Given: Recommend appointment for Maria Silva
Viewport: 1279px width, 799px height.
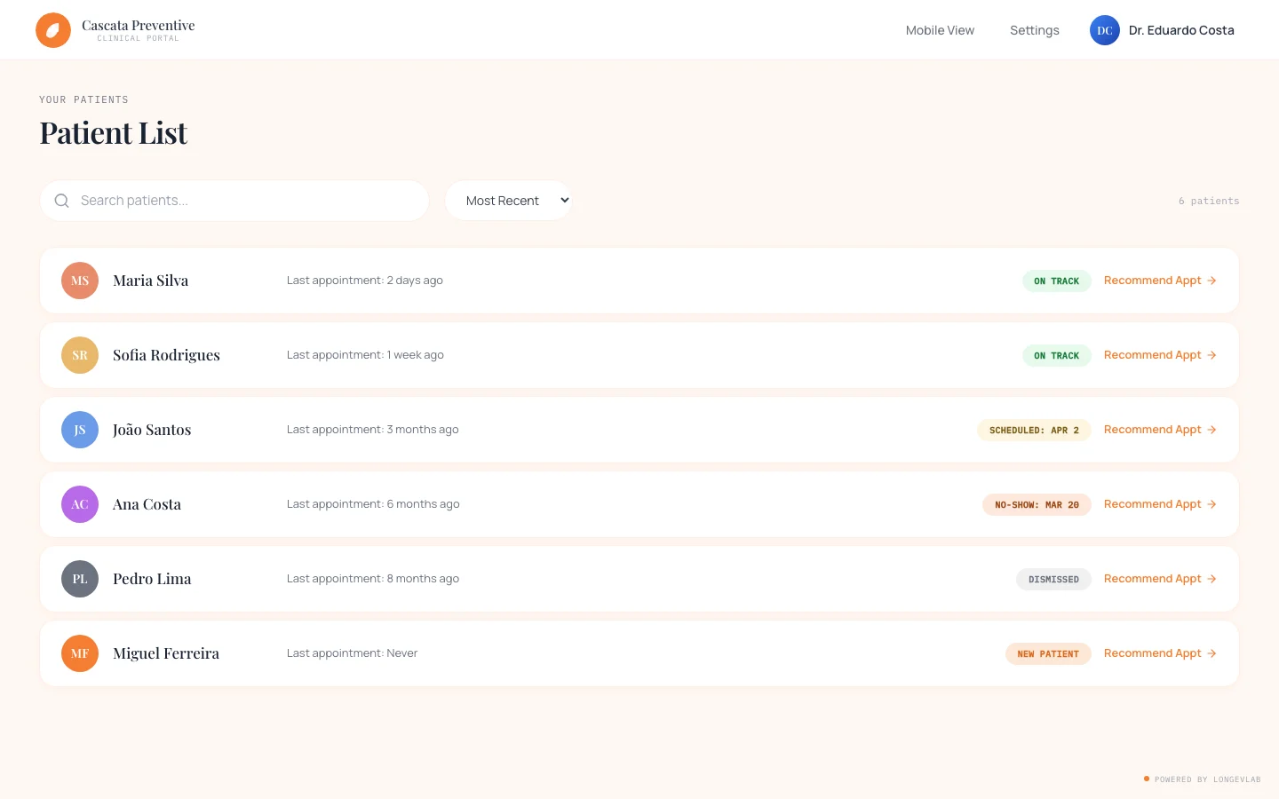Looking at the screenshot, I should (1160, 281).
